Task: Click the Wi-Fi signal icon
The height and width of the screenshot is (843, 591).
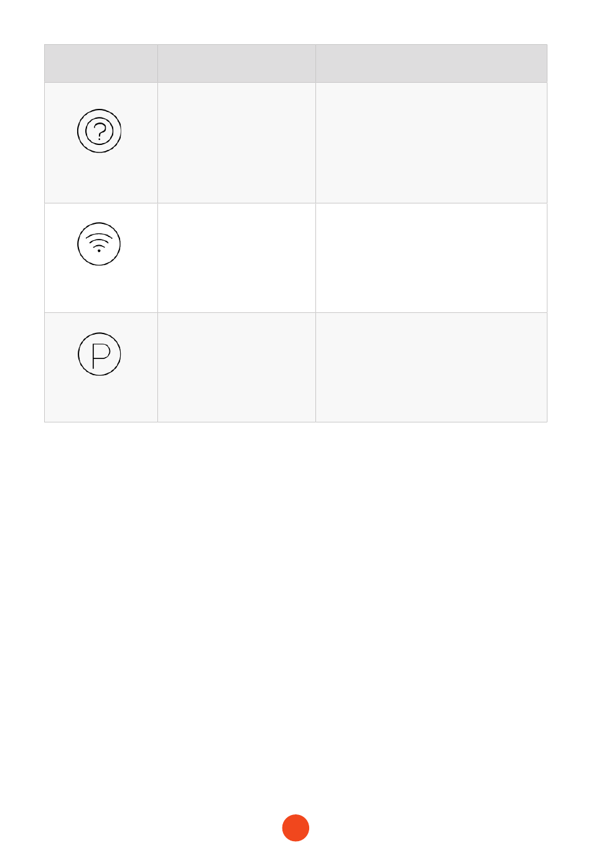Action: [99, 244]
